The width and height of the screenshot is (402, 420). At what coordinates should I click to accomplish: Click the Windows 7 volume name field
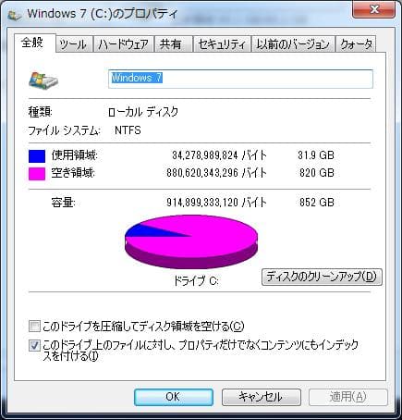coord(240,79)
